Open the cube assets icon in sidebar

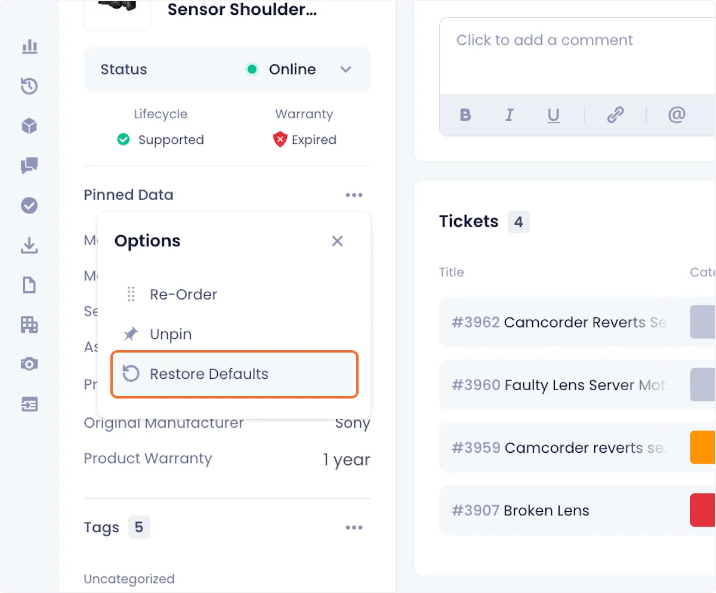tap(29, 126)
